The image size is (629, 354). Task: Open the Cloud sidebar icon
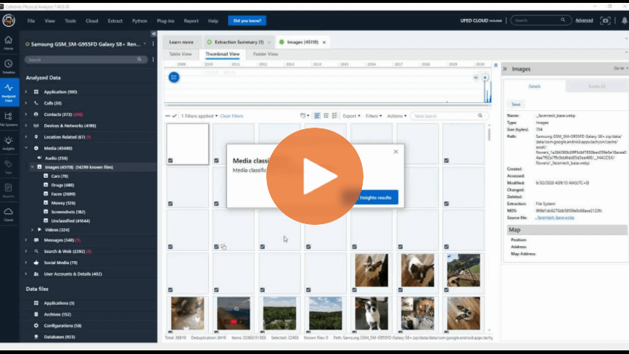click(9, 214)
